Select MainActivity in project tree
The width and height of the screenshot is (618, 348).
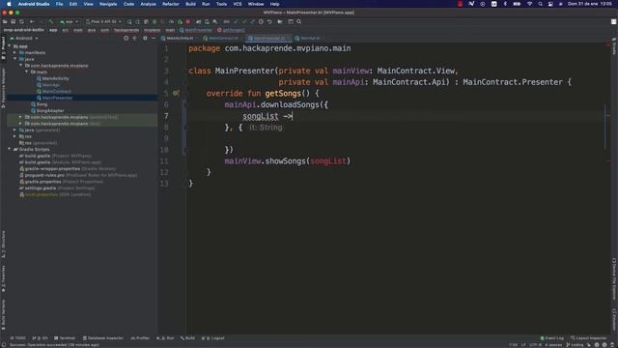coord(53,78)
